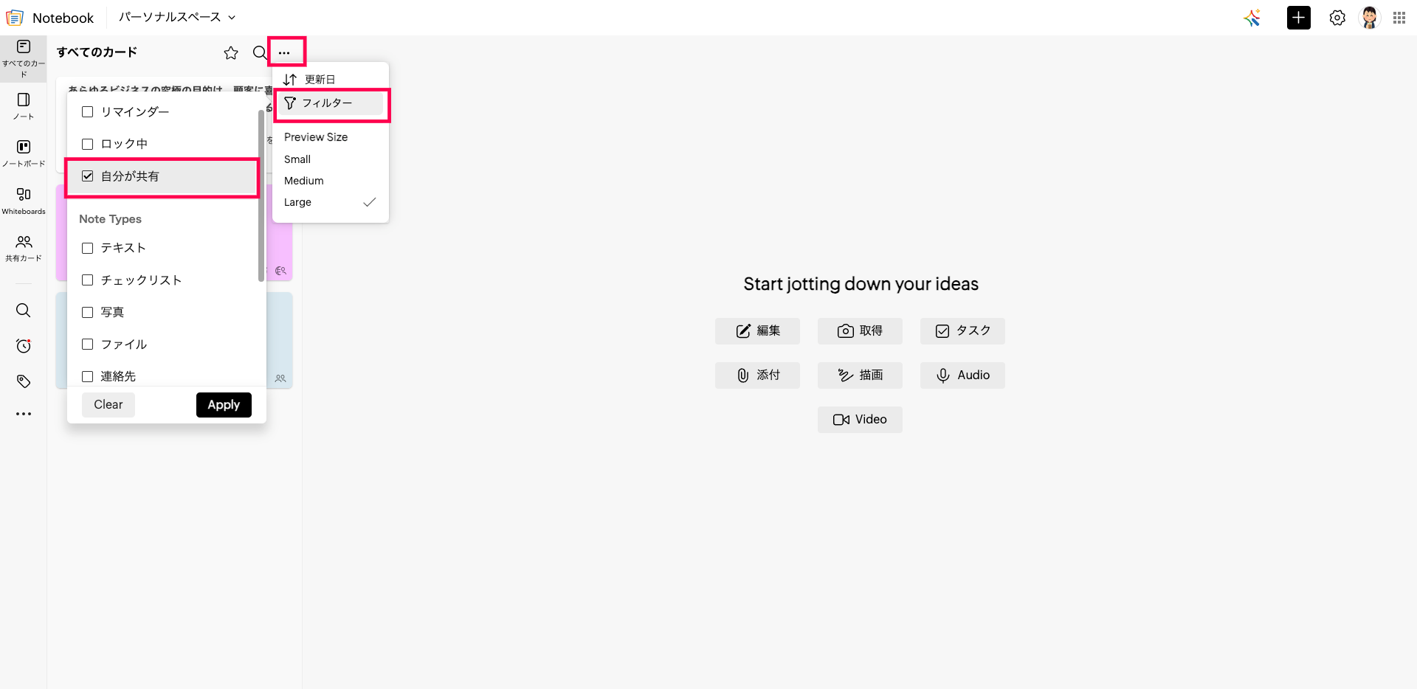Uncheck the 自分が共有 filter checkbox
The height and width of the screenshot is (689, 1417).
coord(88,176)
